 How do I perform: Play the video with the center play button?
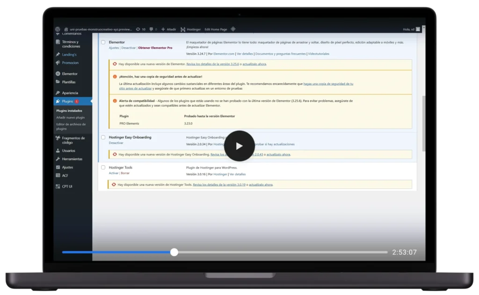pyautogui.click(x=239, y=146)
